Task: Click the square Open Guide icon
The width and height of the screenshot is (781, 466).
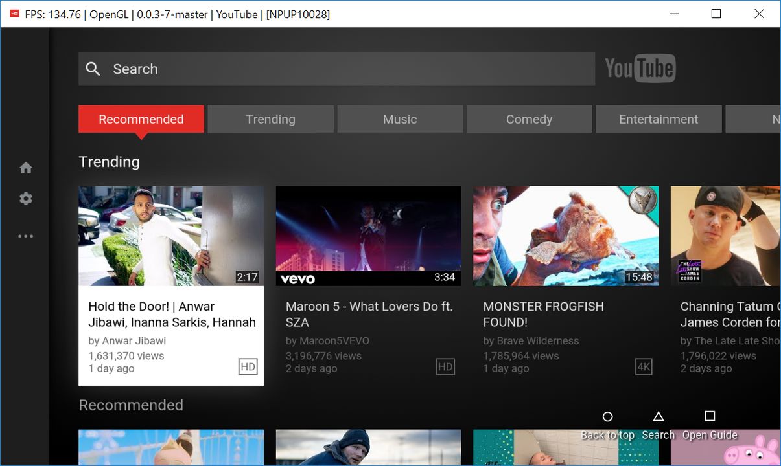Action: (710, 416)
